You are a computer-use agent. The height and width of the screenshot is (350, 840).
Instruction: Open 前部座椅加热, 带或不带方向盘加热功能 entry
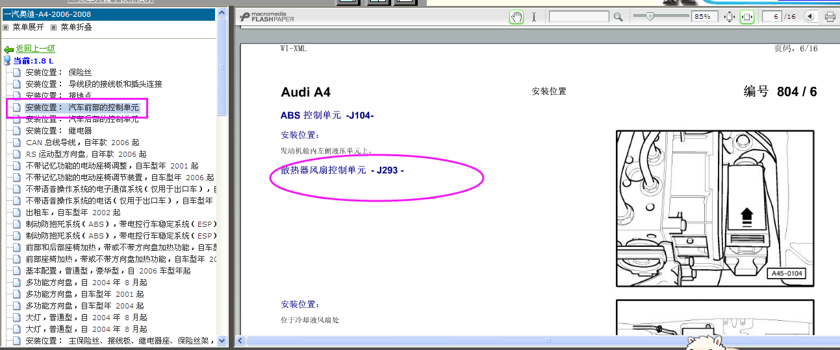(121, 259)
